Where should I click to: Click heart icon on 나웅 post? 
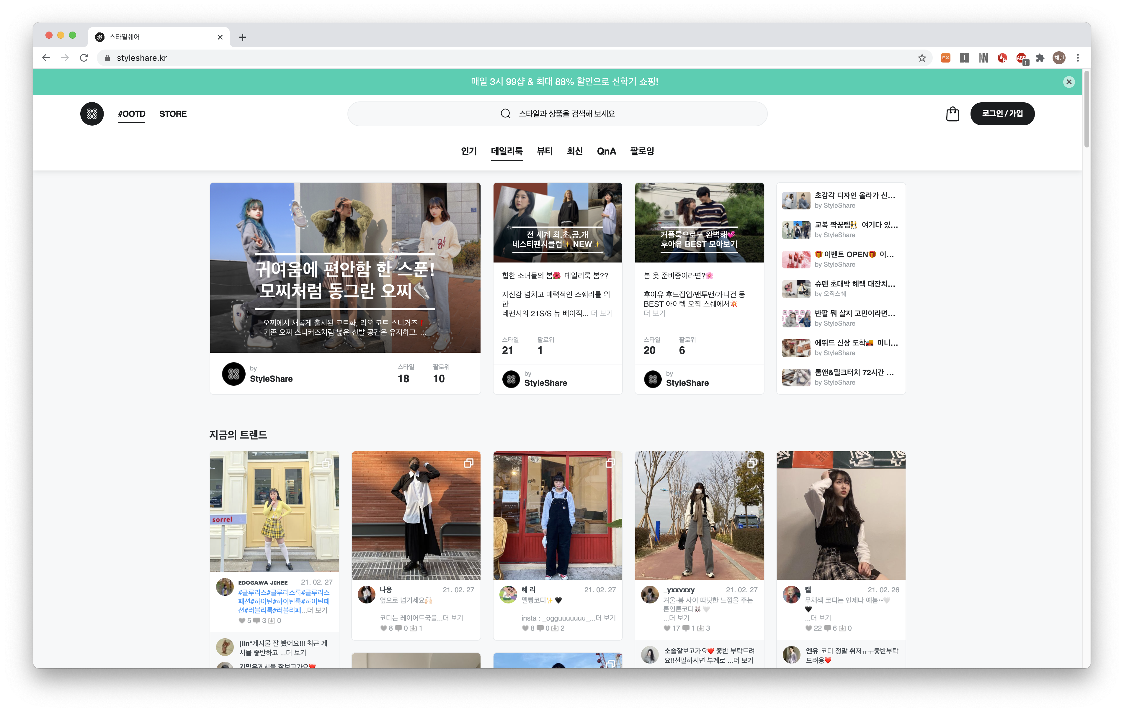coord(383,628)
